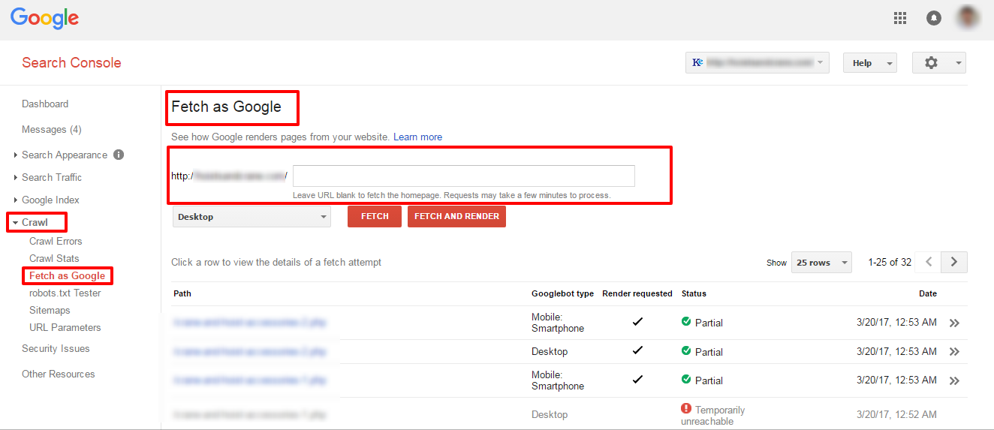Click the Google logo
994x430 pixels.
click(x=44, y=19)
